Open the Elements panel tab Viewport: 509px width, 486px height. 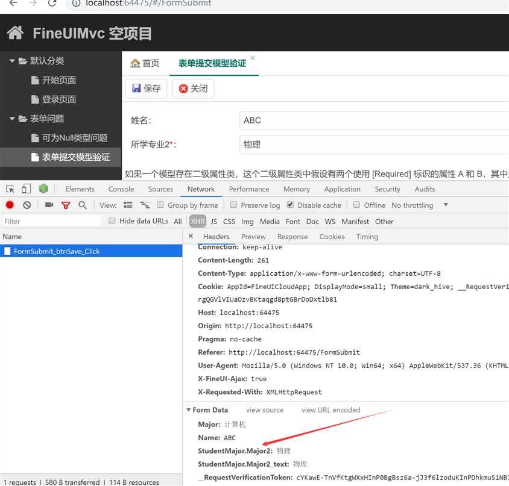pyautogui.click(x=80, y=189)
